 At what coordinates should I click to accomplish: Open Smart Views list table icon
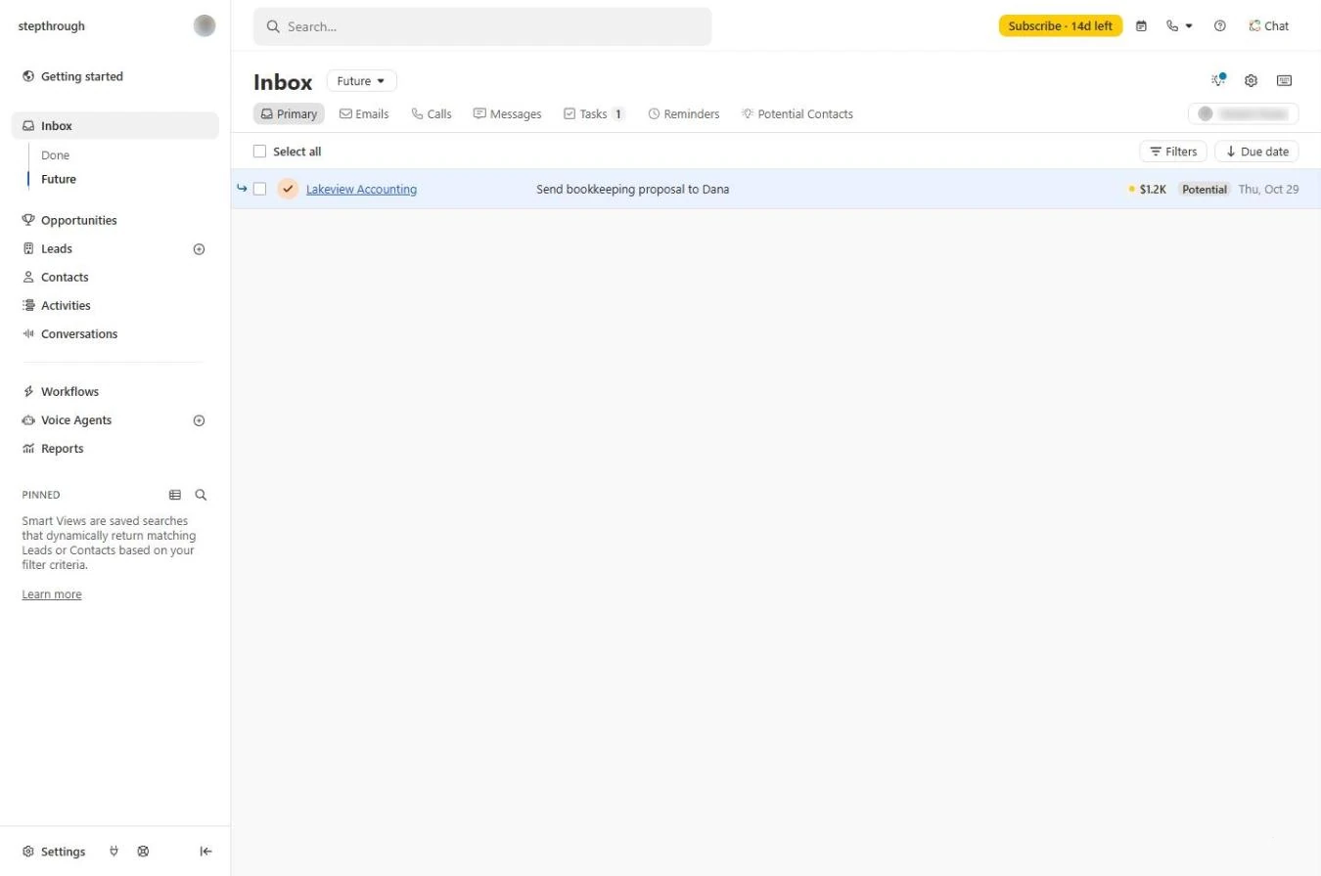175,495
